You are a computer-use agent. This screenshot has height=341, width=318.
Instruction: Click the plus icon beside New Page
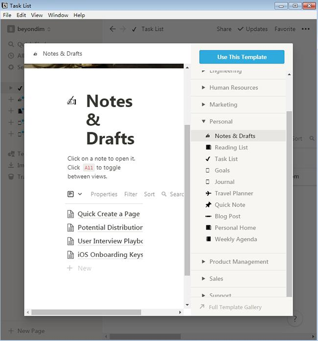(11, 331)
